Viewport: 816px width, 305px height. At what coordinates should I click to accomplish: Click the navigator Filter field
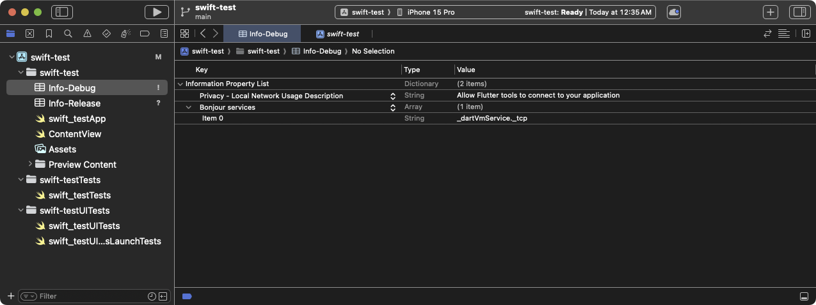pyautogui.click(x=90, y=296)
